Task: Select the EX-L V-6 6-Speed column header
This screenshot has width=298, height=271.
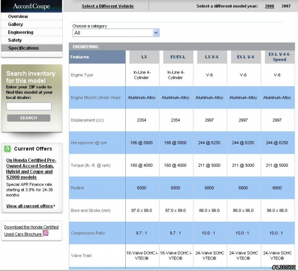Action: tap(279, 57)
